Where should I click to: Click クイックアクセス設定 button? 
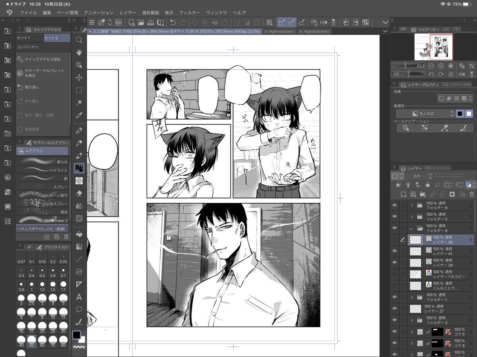pyautogui.click(x=43, y=59)
